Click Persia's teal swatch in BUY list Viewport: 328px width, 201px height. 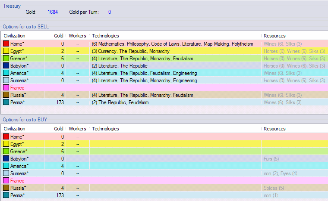[x=6, y=195]
